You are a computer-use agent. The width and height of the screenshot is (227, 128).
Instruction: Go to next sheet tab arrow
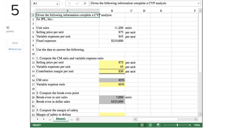(44, 119)
